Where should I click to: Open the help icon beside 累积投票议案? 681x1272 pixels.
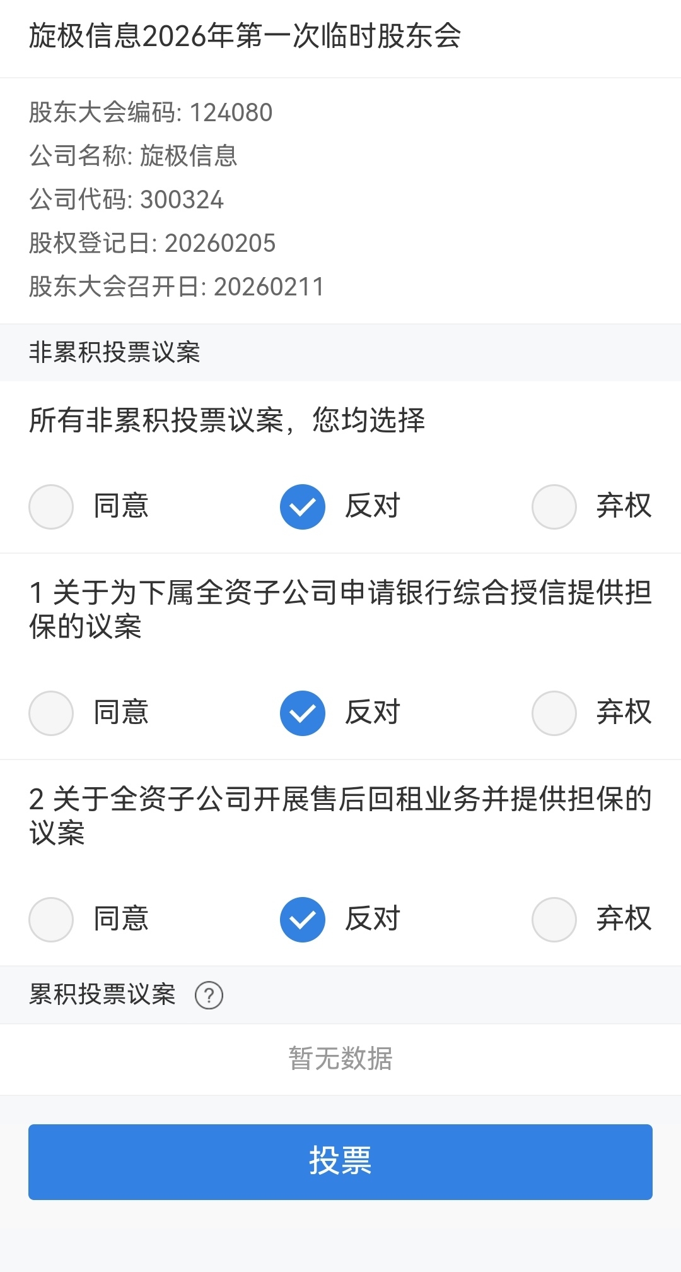click(209, 996)
